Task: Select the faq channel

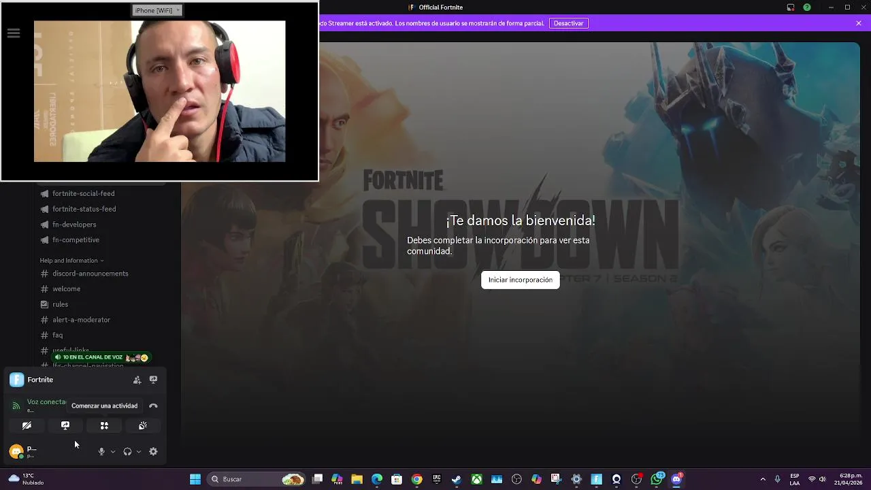Action: coord(57,335)
